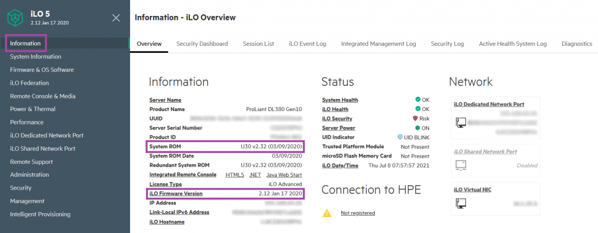This screenshot has height=233, width=598.
Task: Launch the HTML5 Integrated Remote Console
Action: (234, 175)
